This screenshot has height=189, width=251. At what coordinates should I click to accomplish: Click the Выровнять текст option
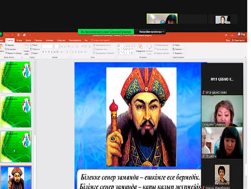(x=101, y=49)
